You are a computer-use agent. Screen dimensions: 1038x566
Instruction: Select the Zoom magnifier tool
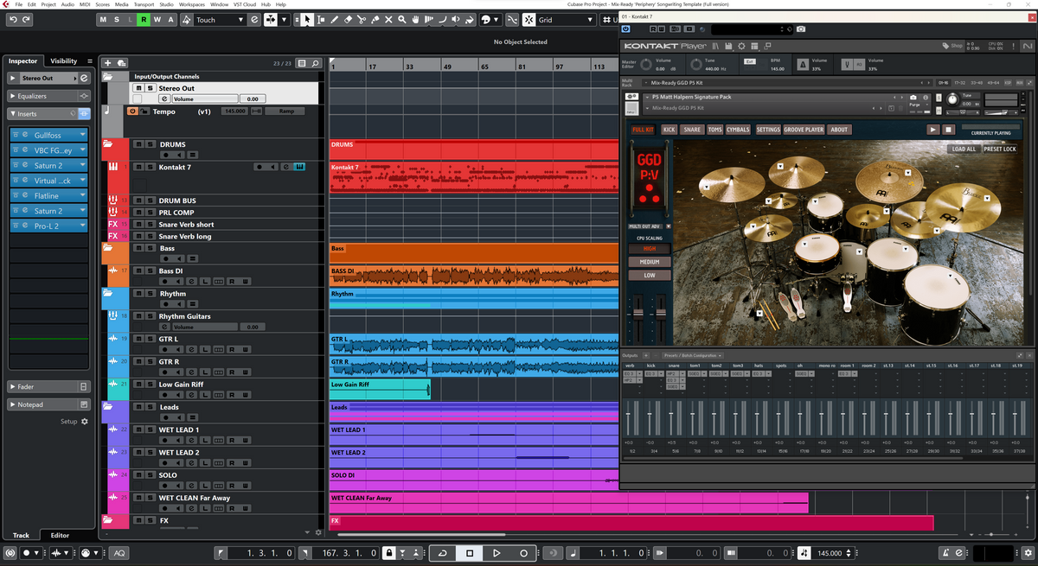pos(401,19)
